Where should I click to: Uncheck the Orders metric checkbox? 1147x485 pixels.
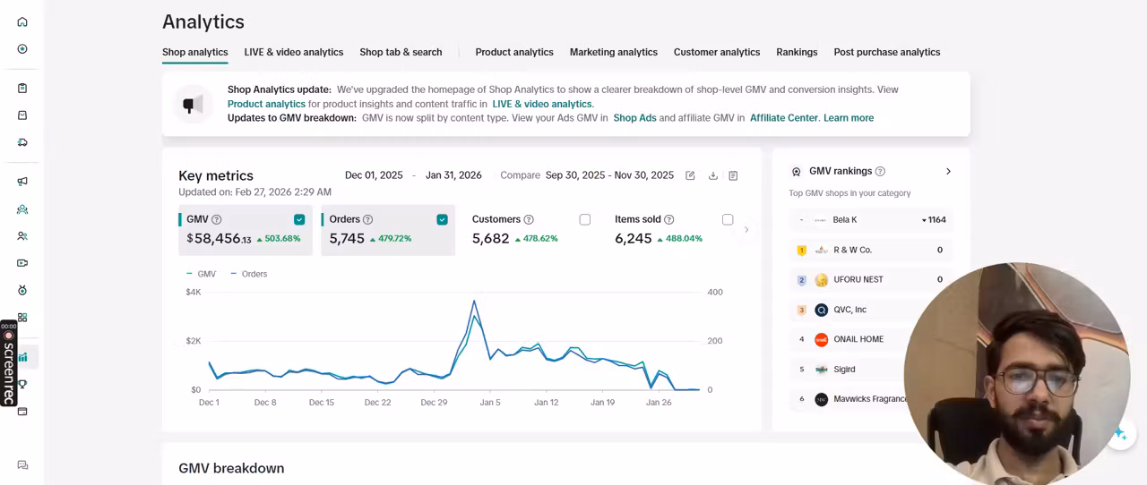click(442, 219)
